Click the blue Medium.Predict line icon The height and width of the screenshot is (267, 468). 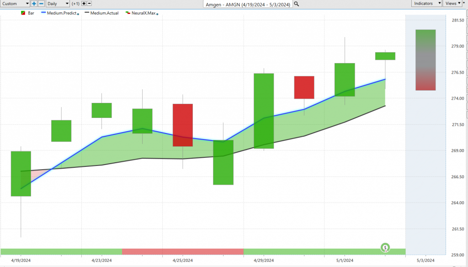43,13
